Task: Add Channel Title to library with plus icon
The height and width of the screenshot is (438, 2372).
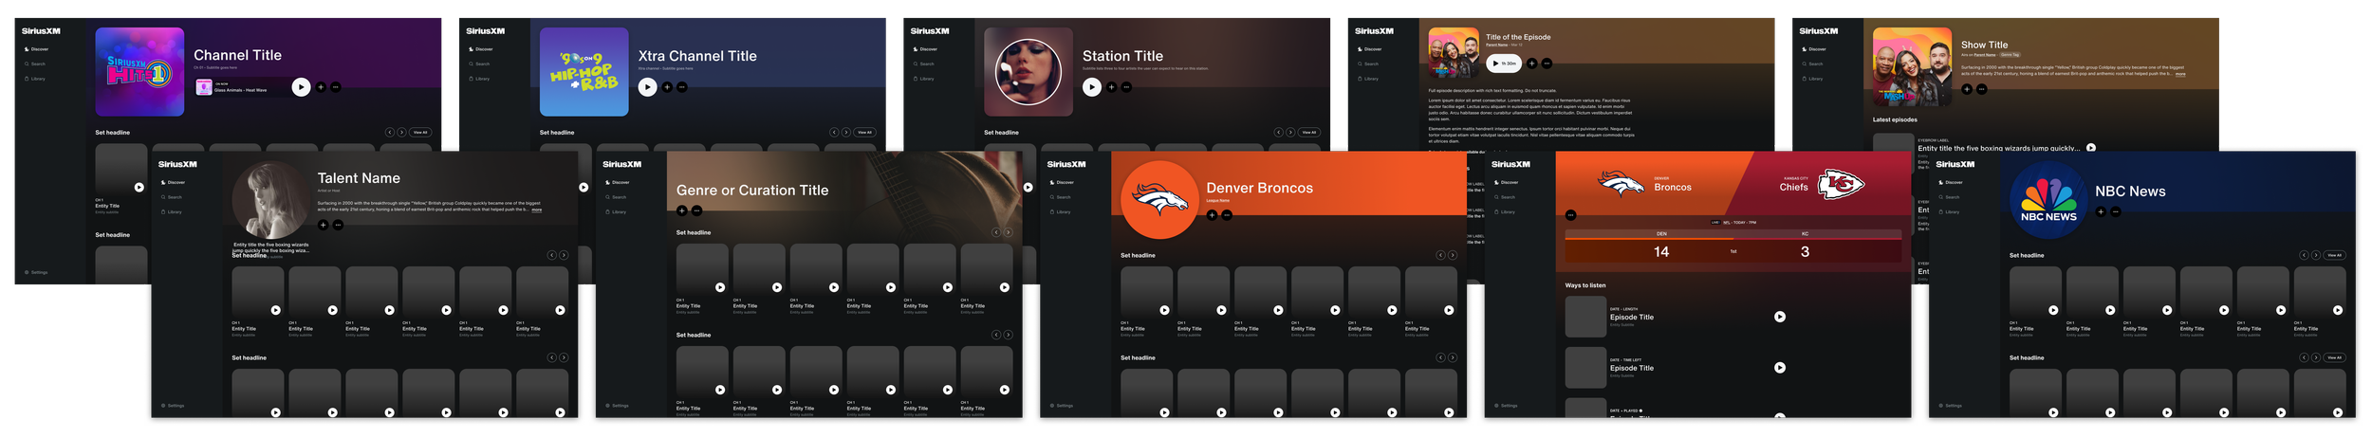Action: point(321,87)
